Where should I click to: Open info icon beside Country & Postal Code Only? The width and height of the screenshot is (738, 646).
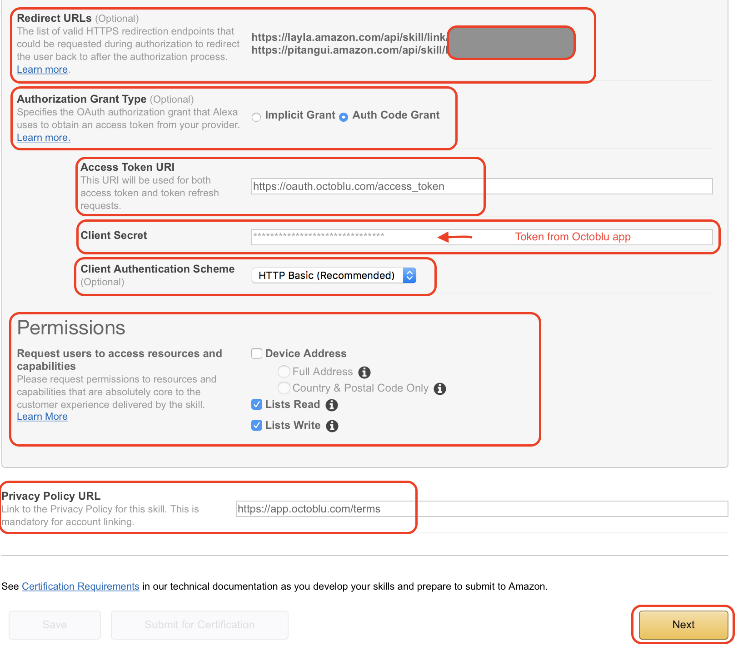tap(440, 389)
